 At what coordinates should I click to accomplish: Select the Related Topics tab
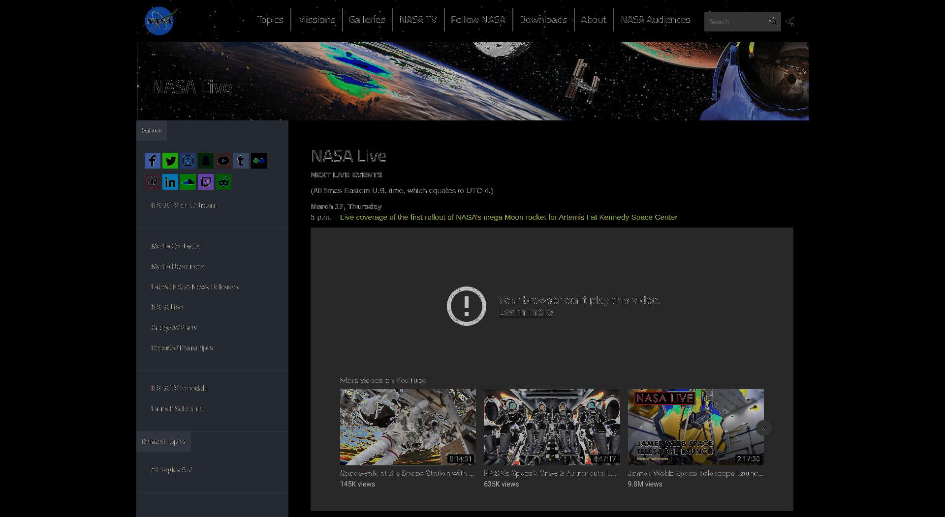click(163, 442)
